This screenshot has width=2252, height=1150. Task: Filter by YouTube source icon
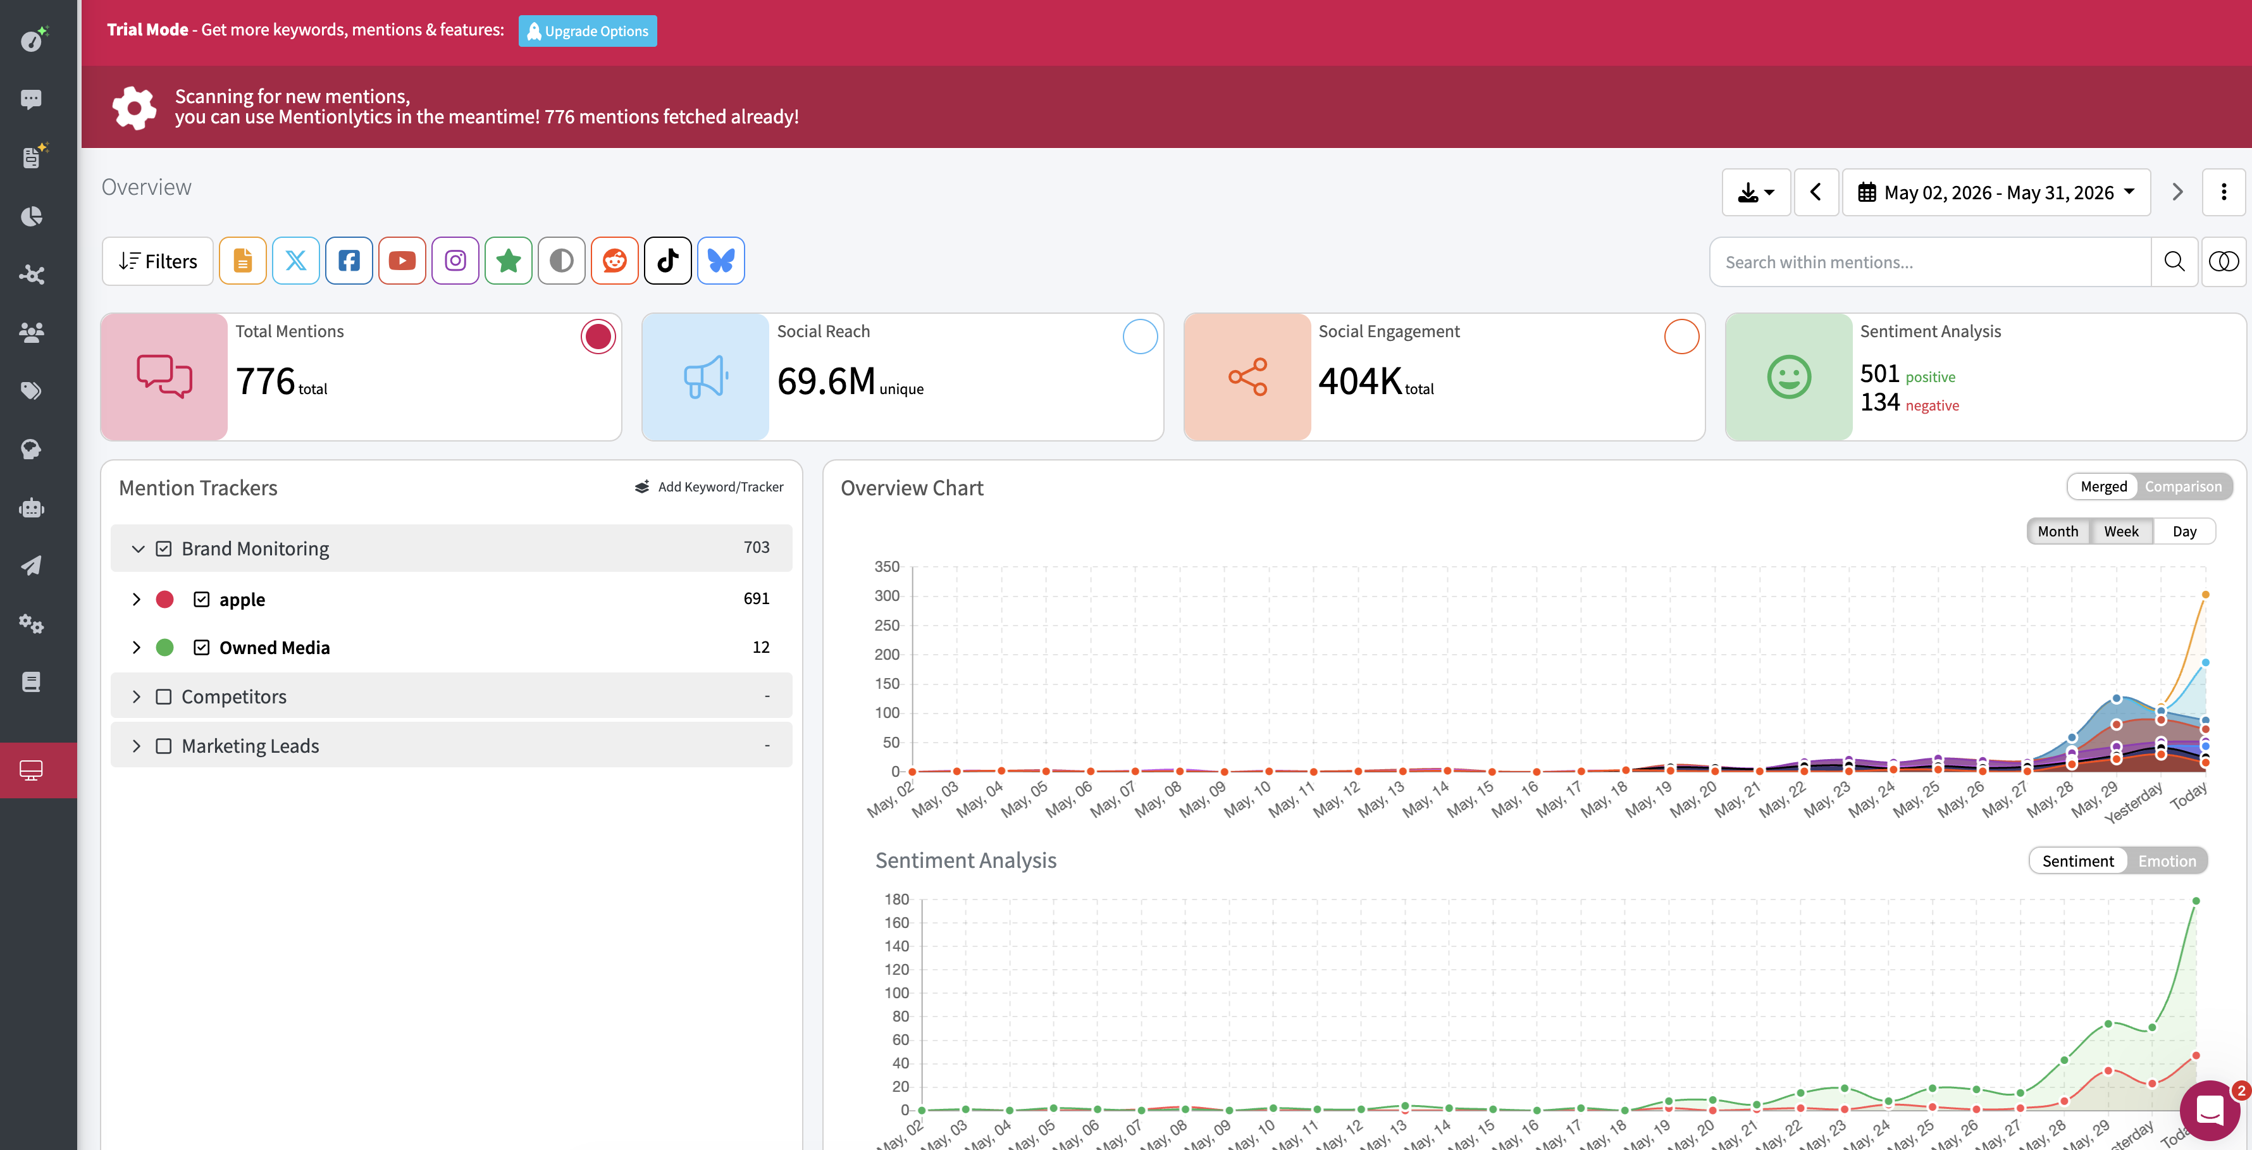[x=402, y=261]
